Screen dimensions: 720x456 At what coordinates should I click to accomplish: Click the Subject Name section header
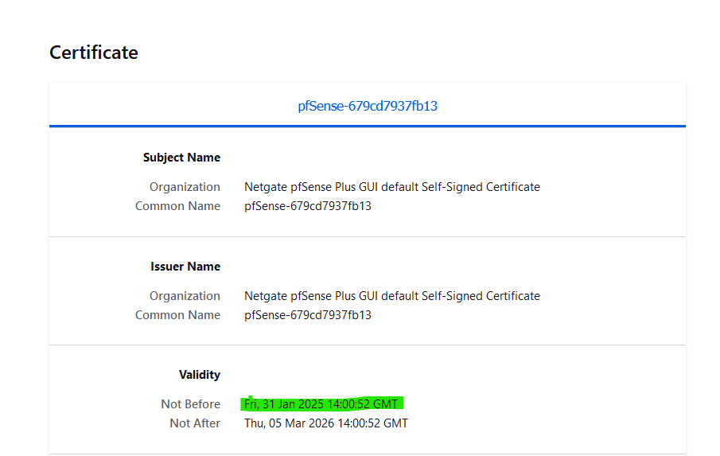coord(181,158)
